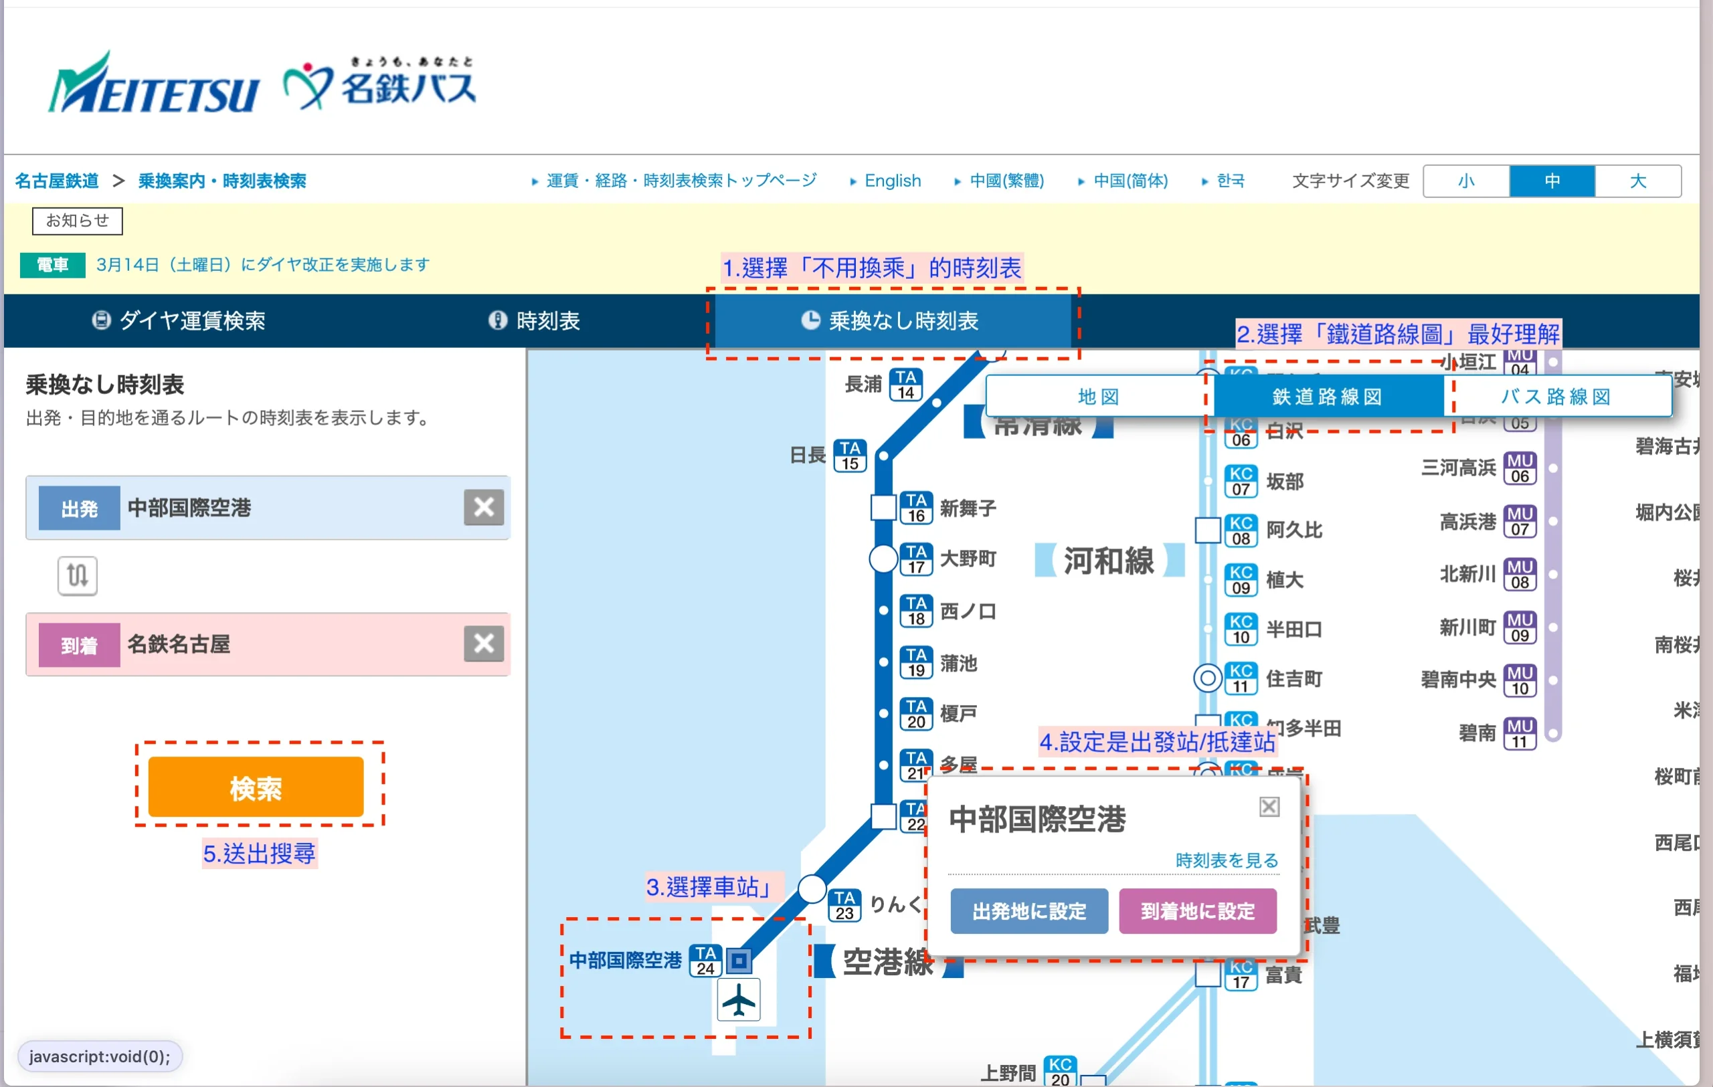
Task: Set text size to 中
Action: pyautogui.click(x=1552, y=181)
